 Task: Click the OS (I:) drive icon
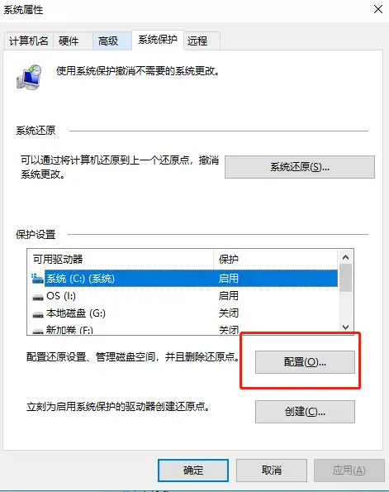pos(38,297)
